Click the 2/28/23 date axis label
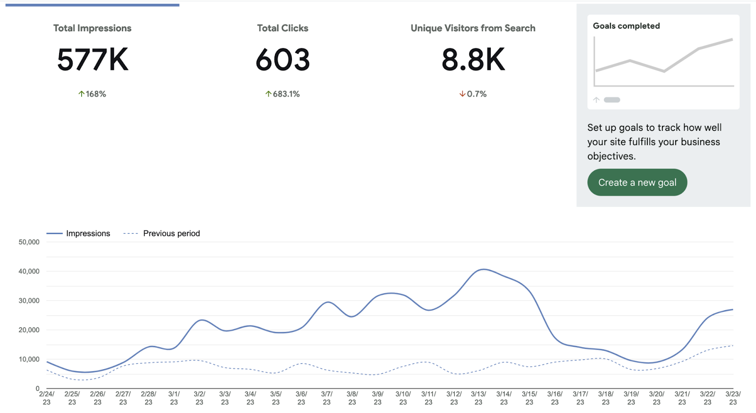 tap(148, 398)
